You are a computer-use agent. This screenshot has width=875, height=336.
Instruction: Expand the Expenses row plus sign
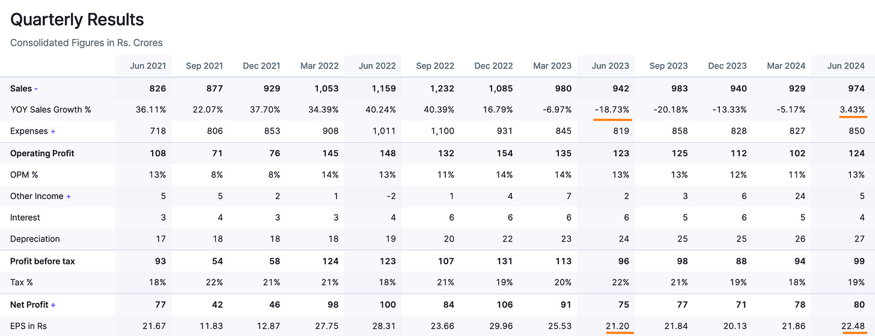53,131
